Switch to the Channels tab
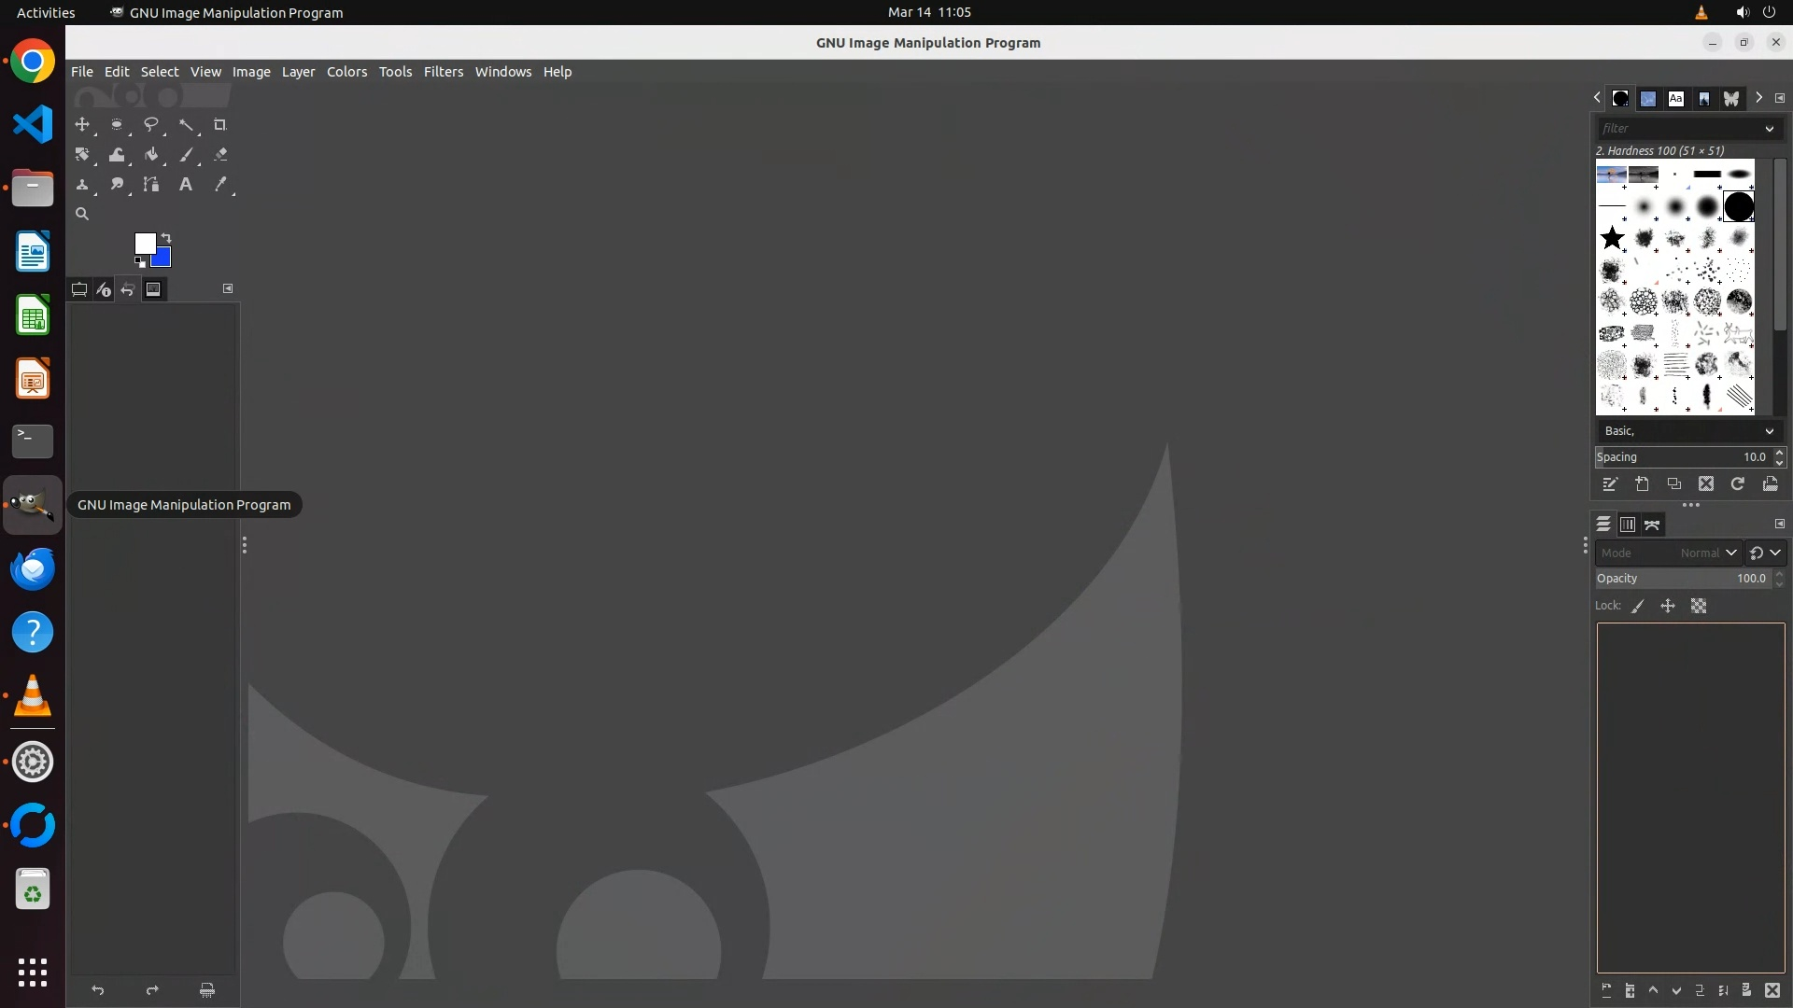 pos(1628,525)
